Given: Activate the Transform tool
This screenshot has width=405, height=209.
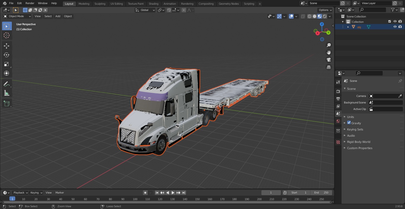Looking at the screenshot, I should click(x=7, y=73).
